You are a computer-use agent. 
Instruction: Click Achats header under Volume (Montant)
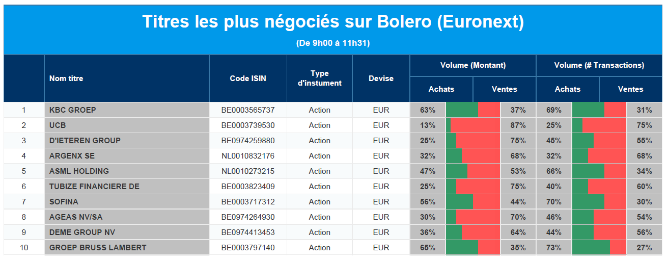pyautogui.click(x=441, y=89)
